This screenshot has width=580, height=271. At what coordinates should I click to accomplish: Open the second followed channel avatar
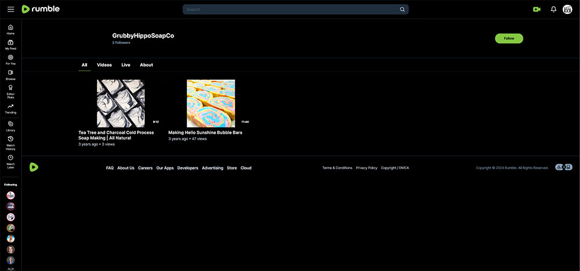click(x=10, y=206)
